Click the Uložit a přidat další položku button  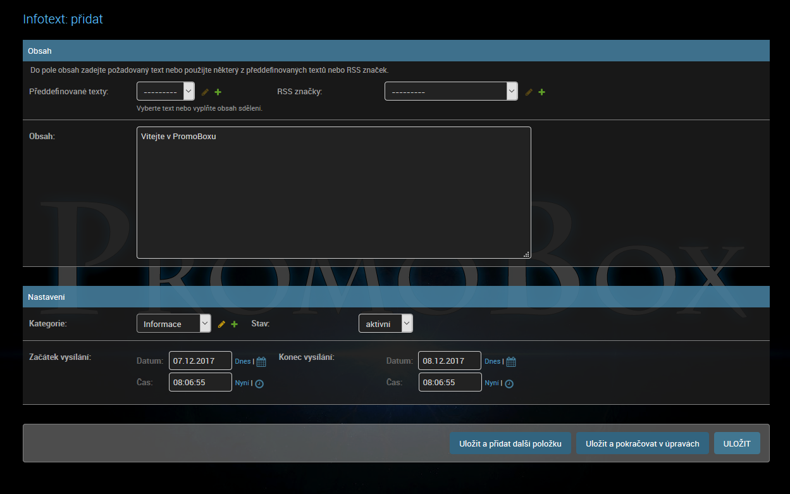510,443
